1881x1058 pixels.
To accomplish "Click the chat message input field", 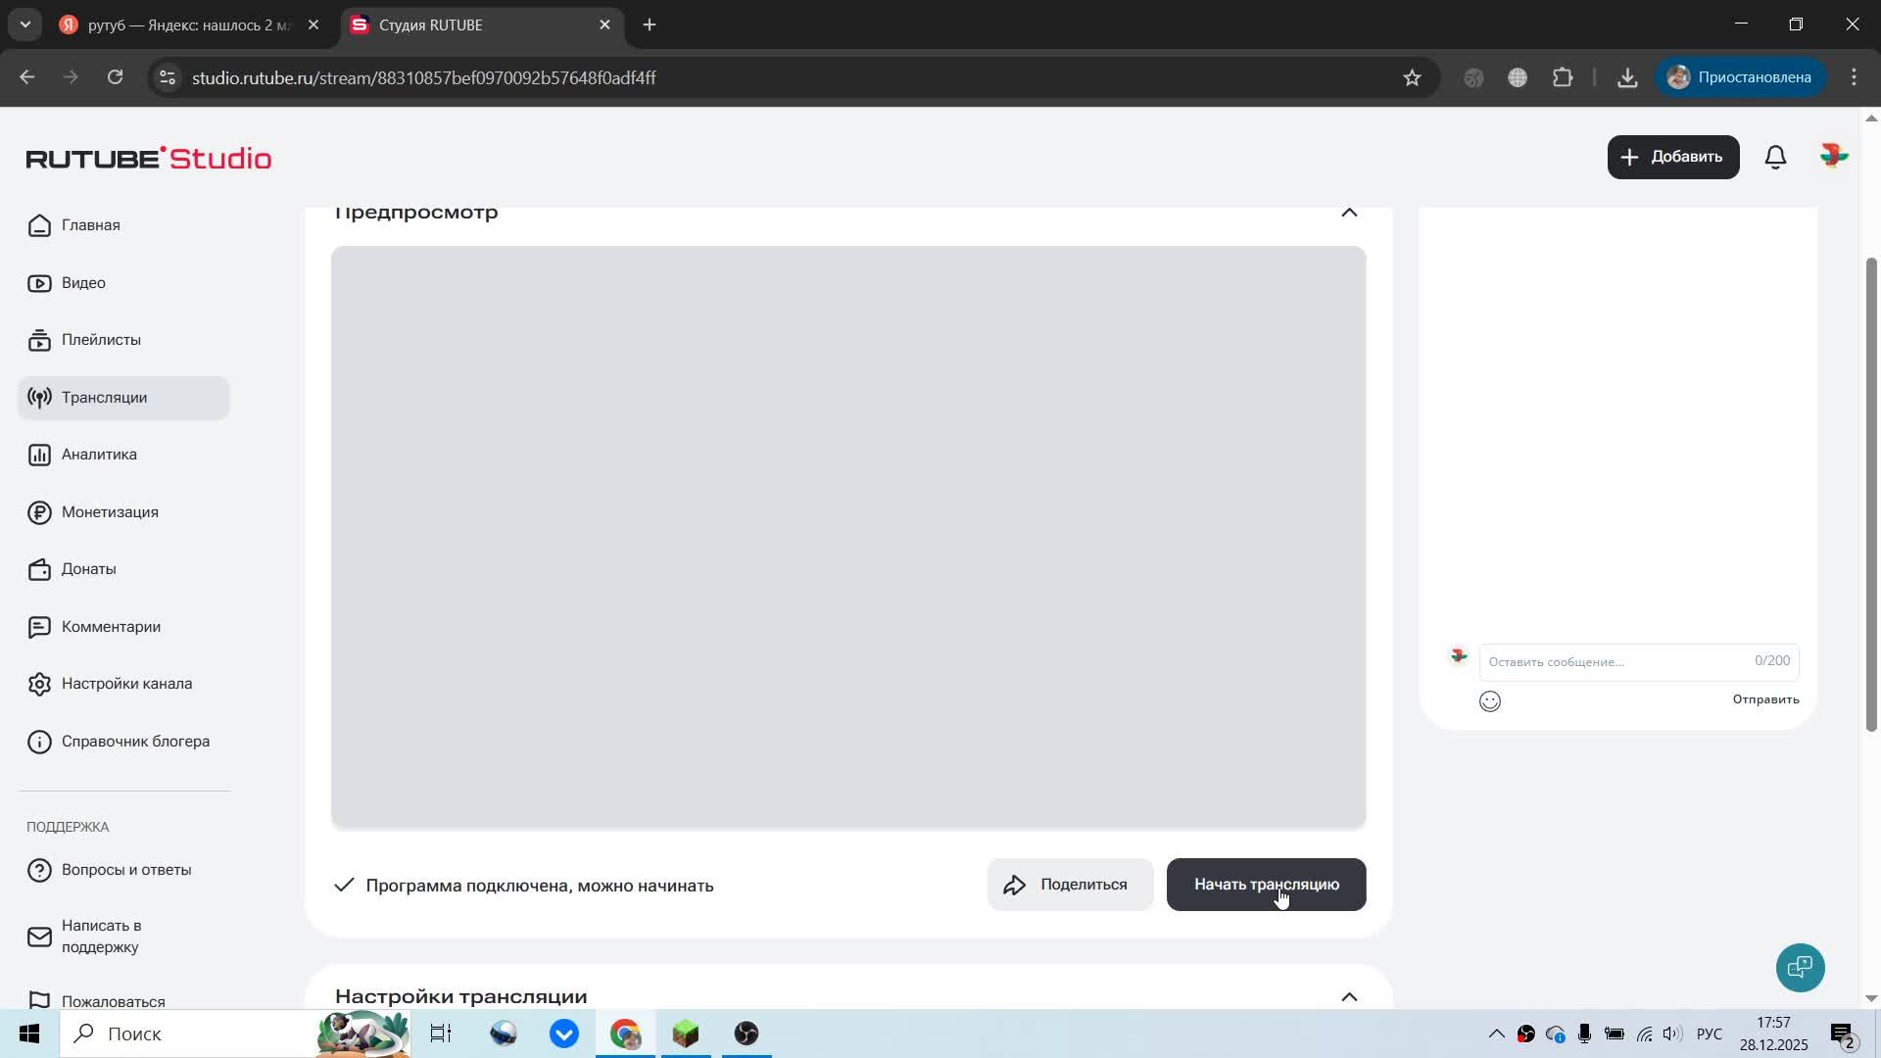I will [x=1616, y=662].
